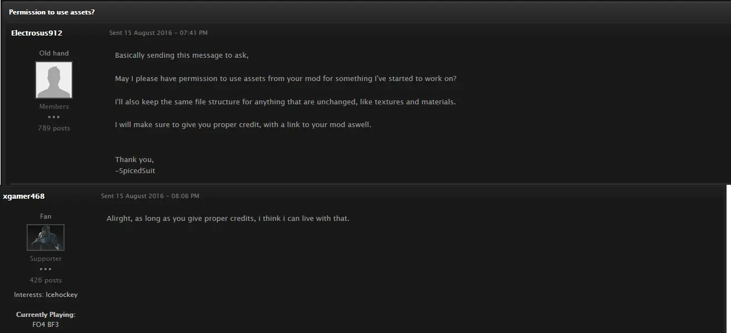Click the "Supporter" group label

[x=46, y=259]
